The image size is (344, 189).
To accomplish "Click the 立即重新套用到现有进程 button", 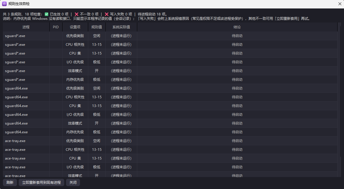I will click(41, 182).
